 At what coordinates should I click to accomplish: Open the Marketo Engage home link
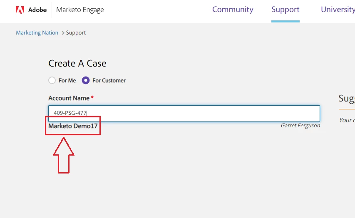pos(80,10)
